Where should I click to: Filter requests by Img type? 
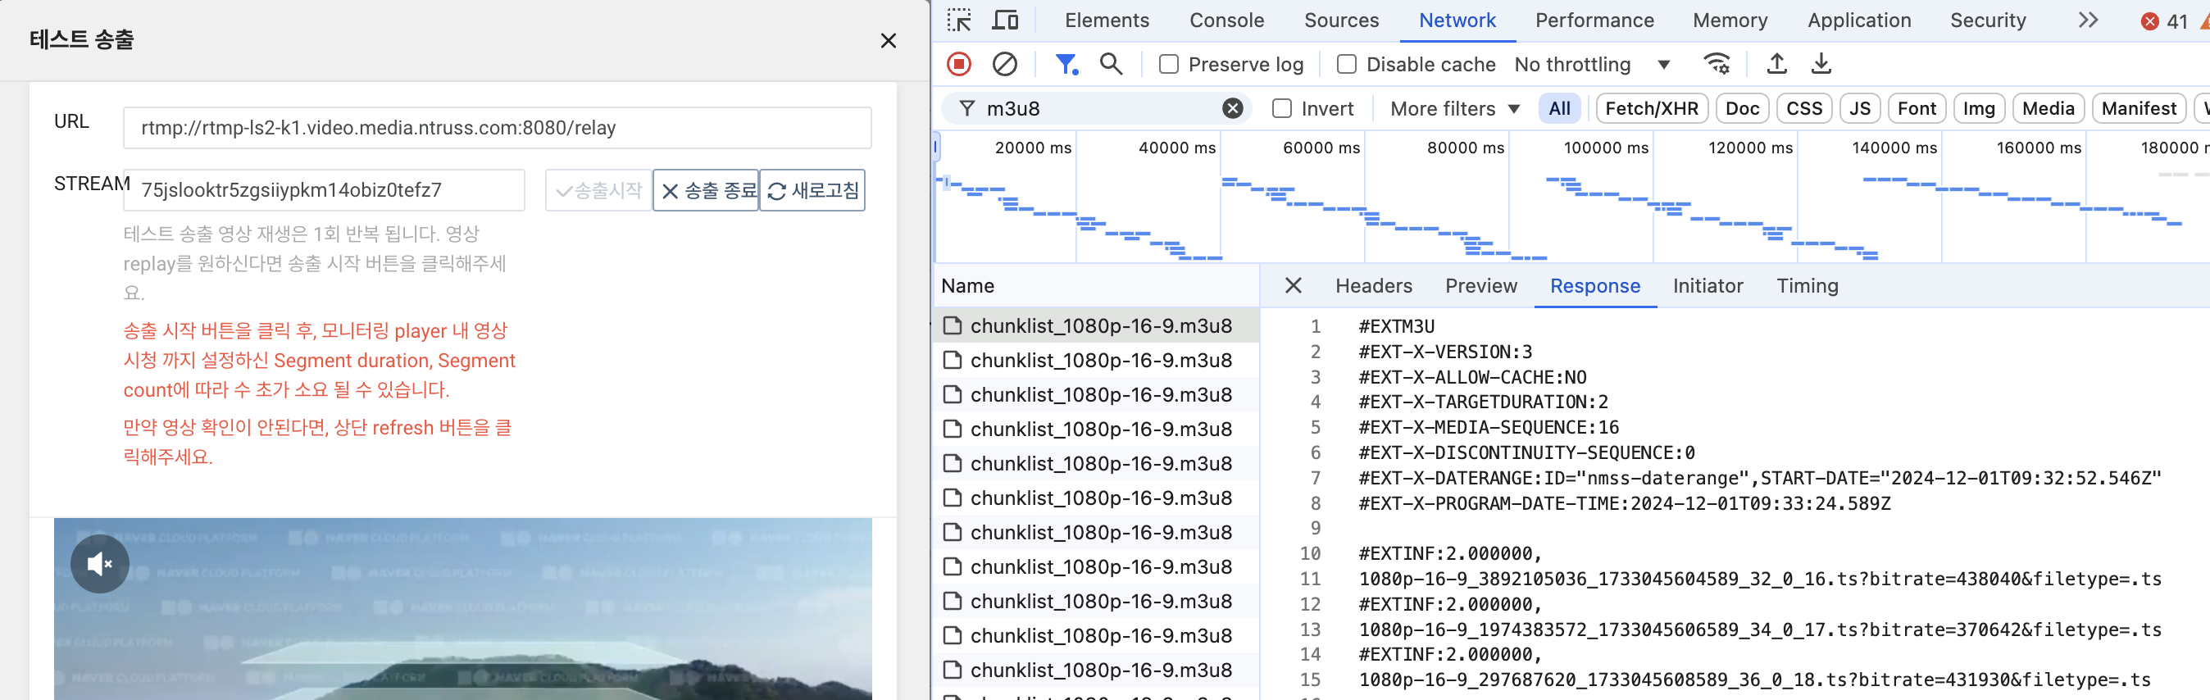(x=1977, y=108)
